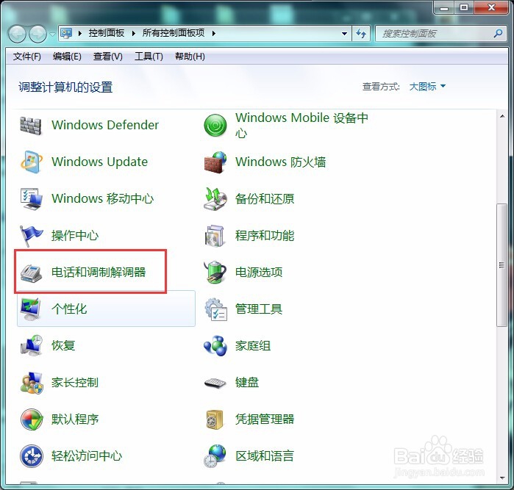Open the 个性化 text link
Screen dimensions: 514x490
69,309
